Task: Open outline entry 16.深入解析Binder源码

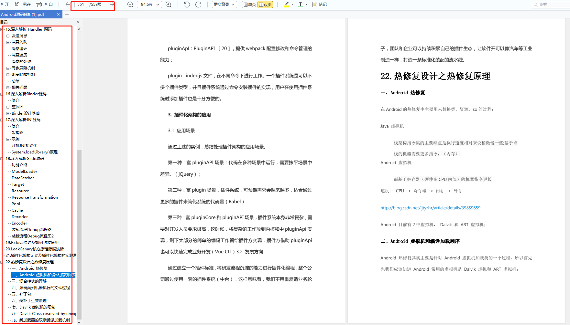Action: click(26, 94)
